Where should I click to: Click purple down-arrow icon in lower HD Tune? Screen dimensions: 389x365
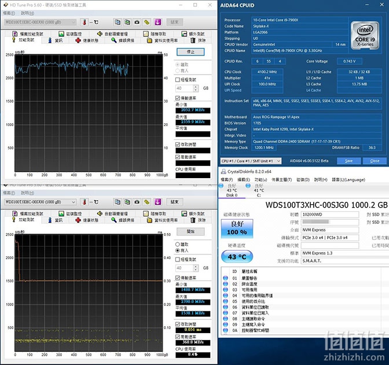tap(158, 202)
